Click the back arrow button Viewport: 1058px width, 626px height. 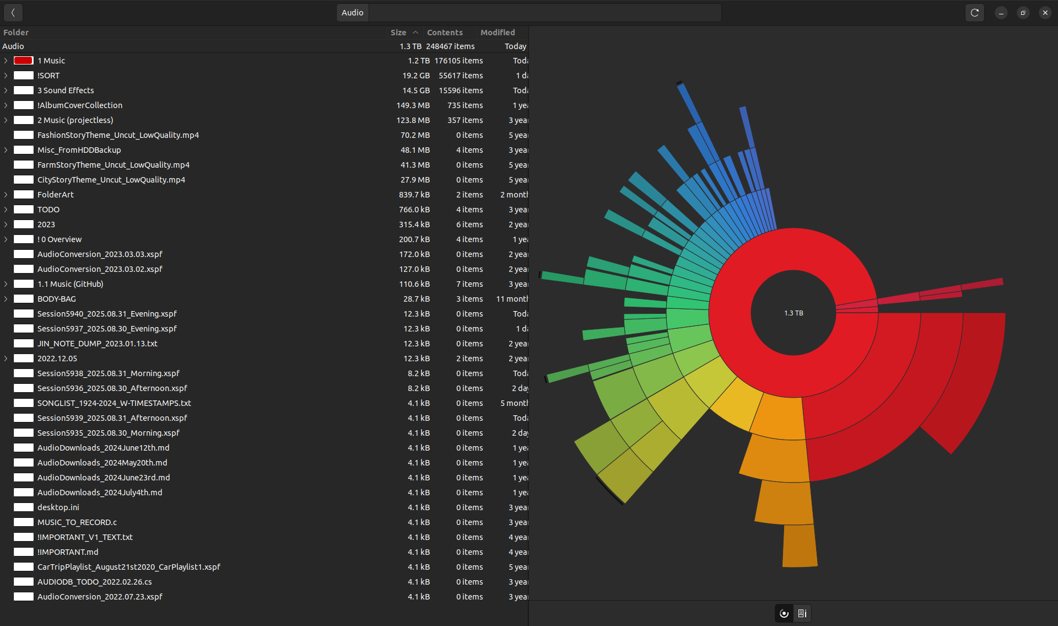pyautogui.click(x=13, y=12)
